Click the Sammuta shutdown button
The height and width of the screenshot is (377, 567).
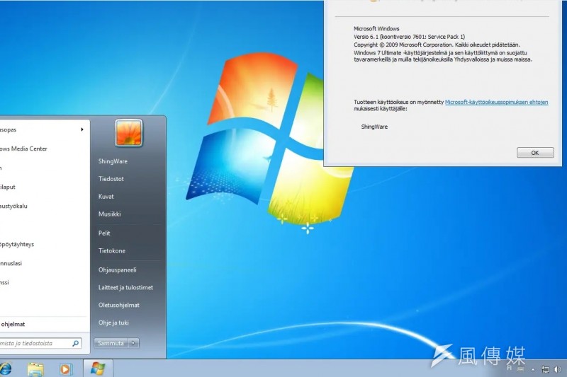111,343
